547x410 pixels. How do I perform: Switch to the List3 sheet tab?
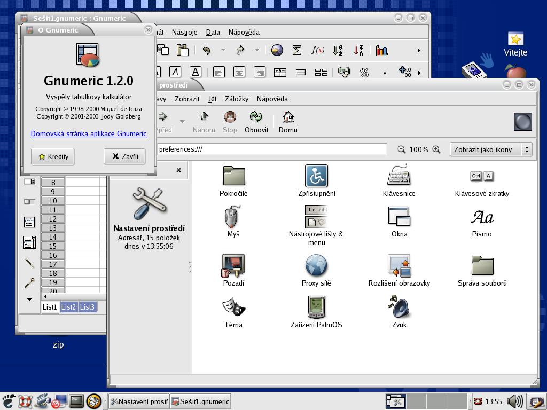(87, 307)
